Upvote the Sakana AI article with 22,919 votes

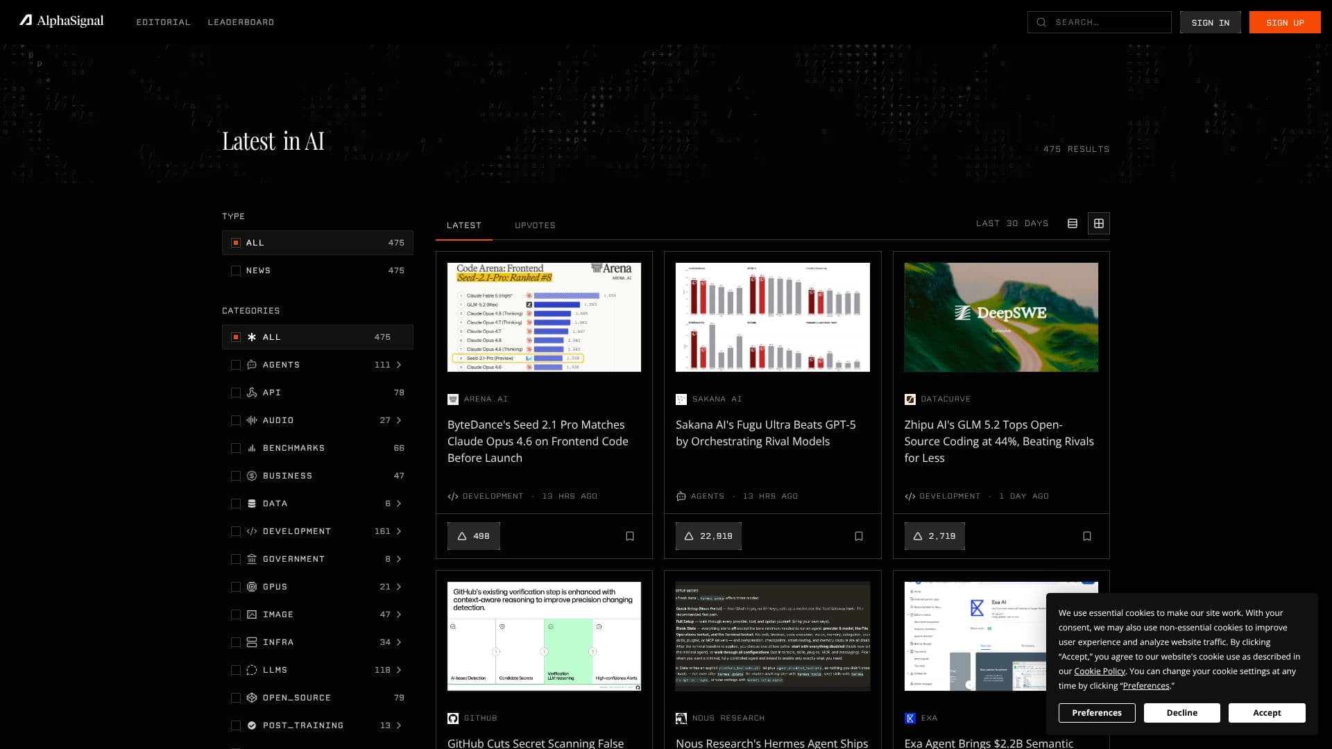pos(708,536)
